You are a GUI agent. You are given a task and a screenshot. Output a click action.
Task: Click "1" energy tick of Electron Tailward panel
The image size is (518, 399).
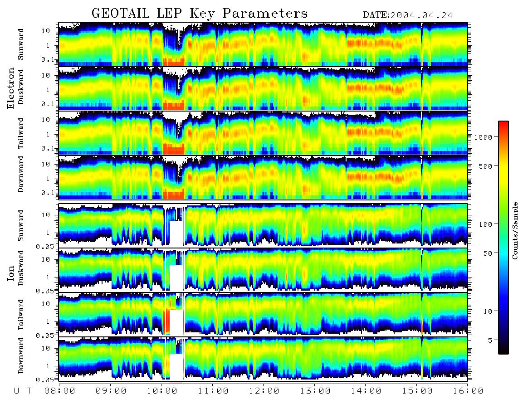coord(48,134)
